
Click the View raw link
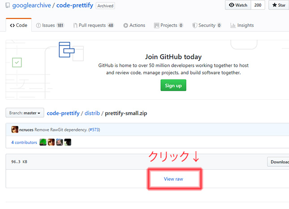coord(173,179)
